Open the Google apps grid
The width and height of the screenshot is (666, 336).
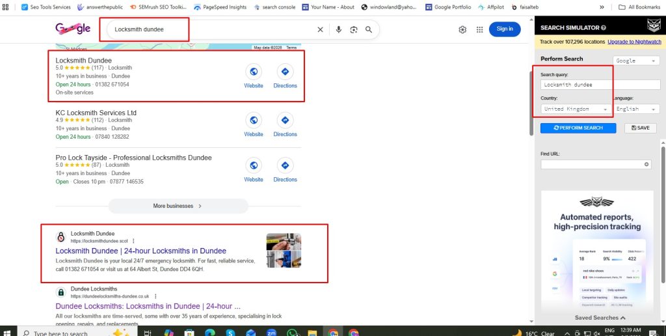coord(479,29)
